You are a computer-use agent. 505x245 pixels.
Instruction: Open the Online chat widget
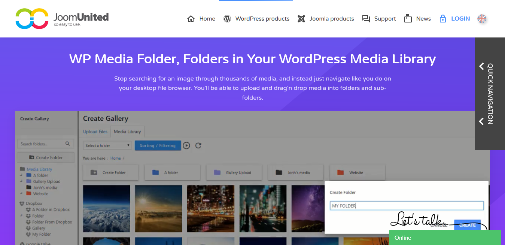pyautogui.click(x=445, y=238)
